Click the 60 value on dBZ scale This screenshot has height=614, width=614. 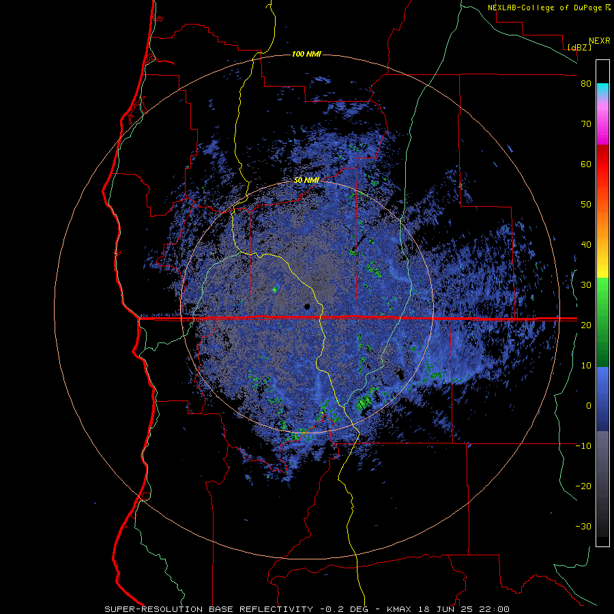pyautogui.click(x=586, y=164)
